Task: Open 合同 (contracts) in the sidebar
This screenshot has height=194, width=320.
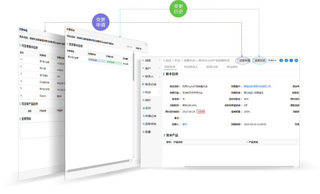Action: [x=148, y=108]
